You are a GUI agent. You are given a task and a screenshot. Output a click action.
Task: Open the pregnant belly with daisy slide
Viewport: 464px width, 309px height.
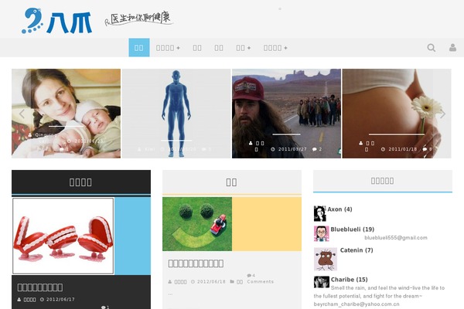[x=397, y=114]
